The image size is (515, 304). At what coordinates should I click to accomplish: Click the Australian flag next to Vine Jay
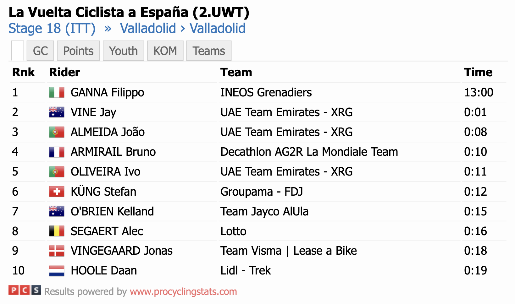click(57, 112)
